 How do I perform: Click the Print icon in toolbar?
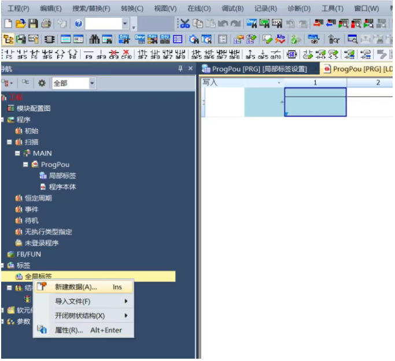(46, 24)
